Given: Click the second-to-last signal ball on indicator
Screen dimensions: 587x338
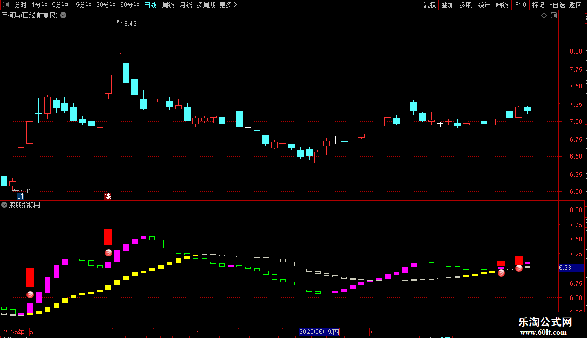Looking at the screenshot, I should pyautogui.click(x=501, y=273).
